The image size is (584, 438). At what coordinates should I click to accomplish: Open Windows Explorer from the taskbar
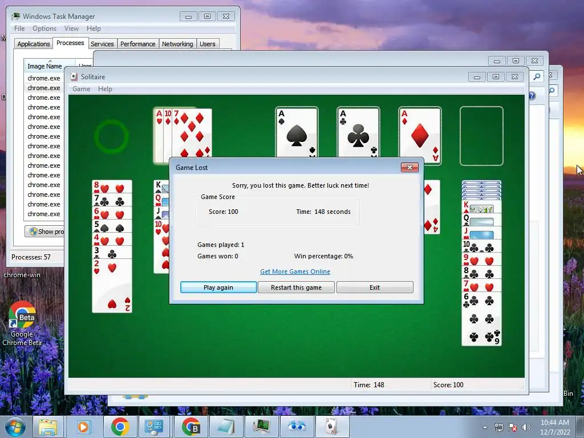tap(48, 427)
